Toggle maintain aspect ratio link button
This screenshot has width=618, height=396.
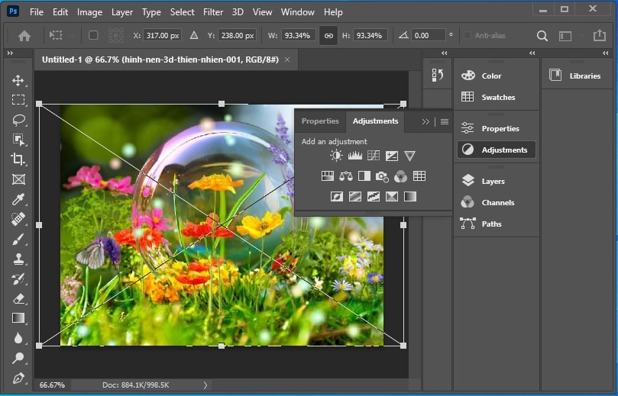328,36
